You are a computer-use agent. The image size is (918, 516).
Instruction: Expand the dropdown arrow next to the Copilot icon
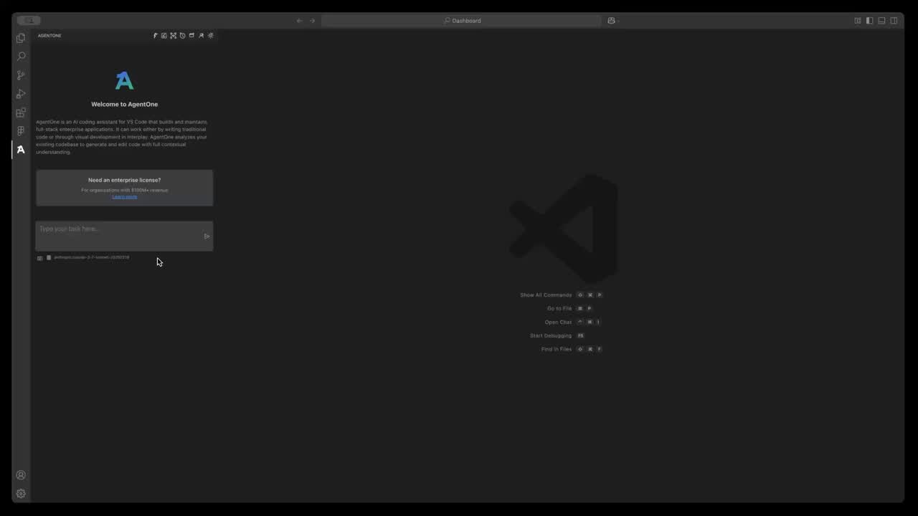619,21
